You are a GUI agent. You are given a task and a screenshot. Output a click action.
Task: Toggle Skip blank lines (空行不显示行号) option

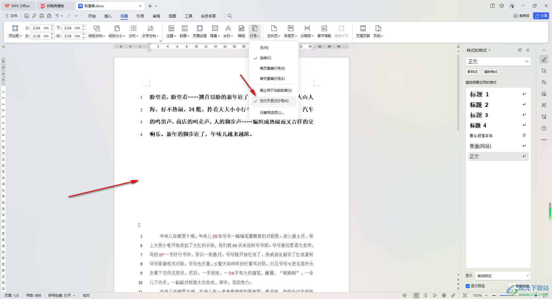(274, 101)
